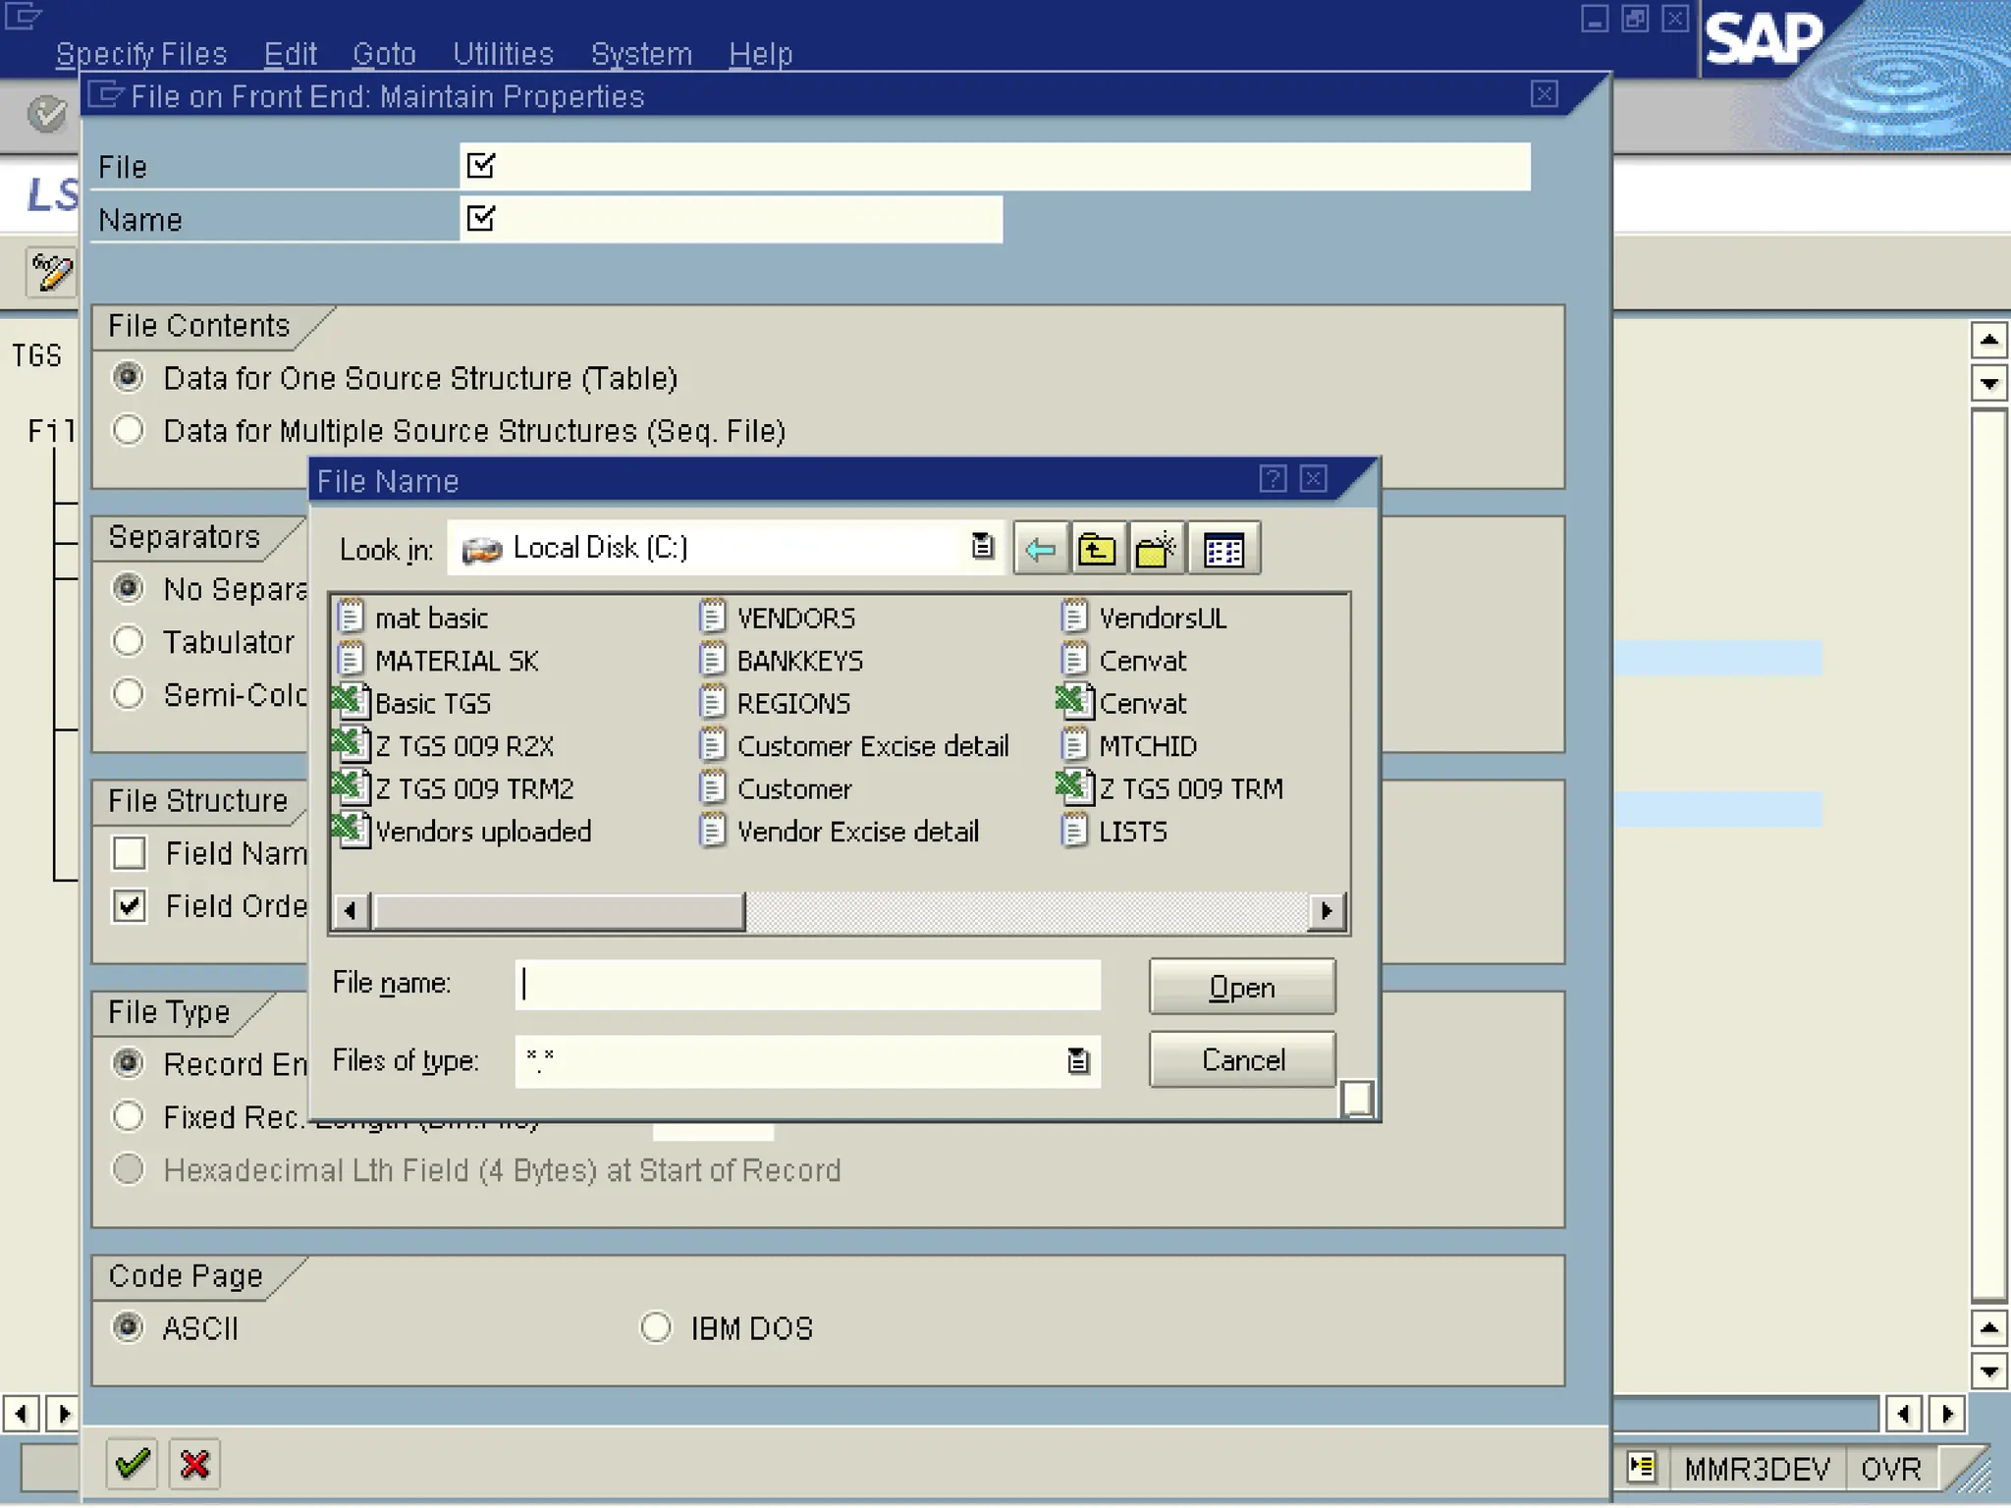Image resolution: width=2011 pixels, height=1508 pixels.
Task: Open the Files of type dropdown
Action: (x=1077, y=1060)
